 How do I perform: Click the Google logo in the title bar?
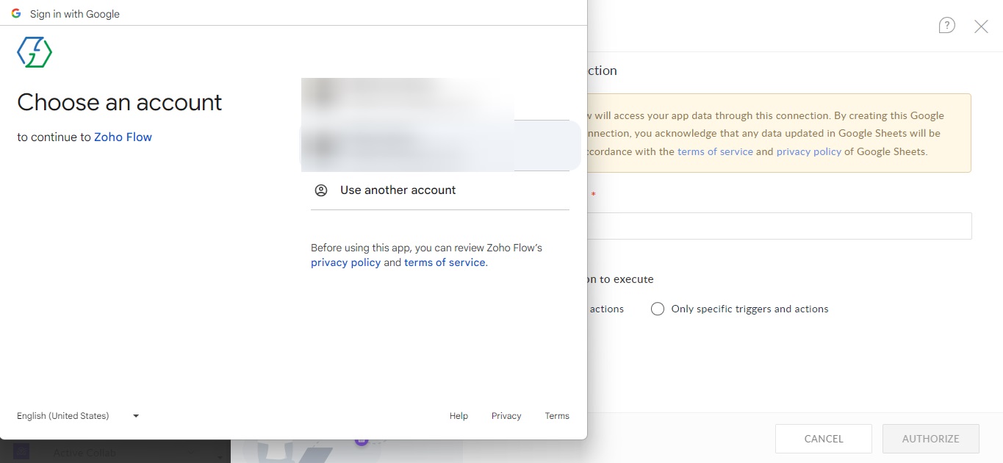tap(16, 13)
